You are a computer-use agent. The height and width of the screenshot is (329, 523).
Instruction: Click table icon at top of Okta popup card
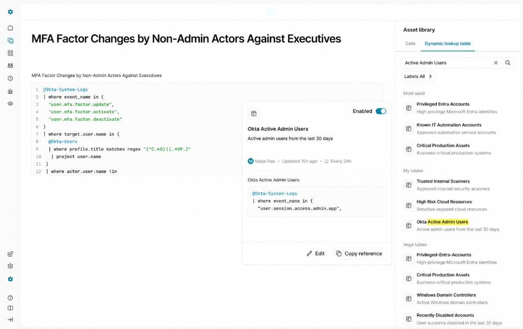(254, 114)
